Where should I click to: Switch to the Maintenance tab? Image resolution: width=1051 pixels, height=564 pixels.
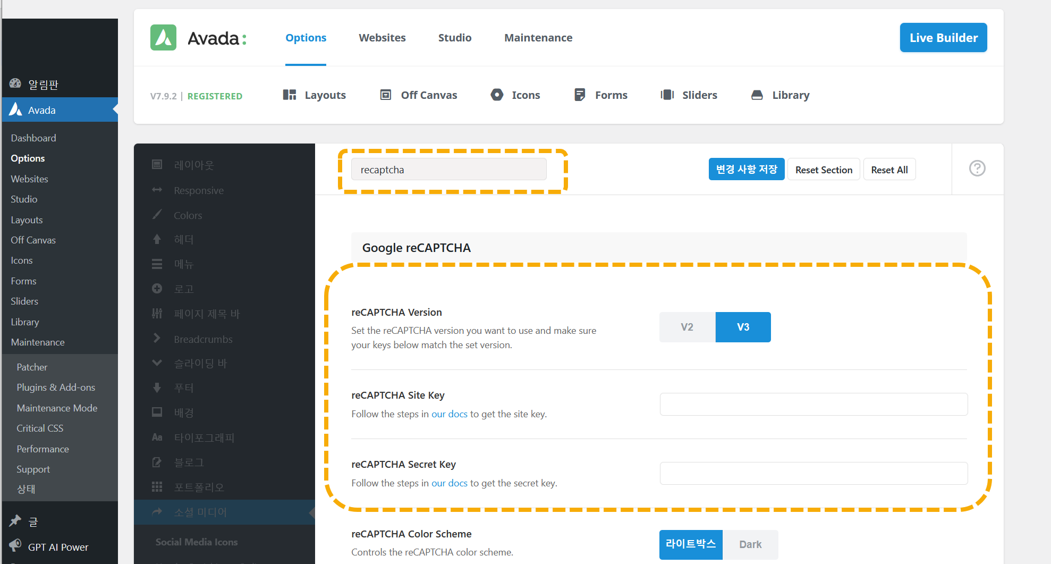click(x=538, y=38)
